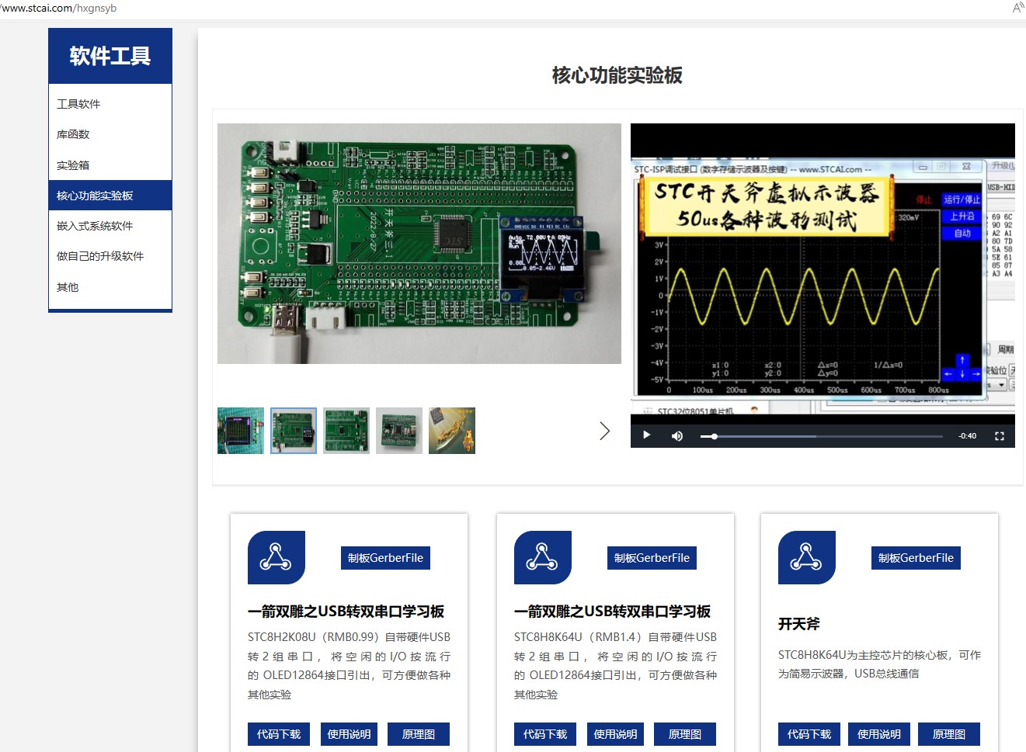
Task: Open 使用说明 under the STC8H8K64U USB card
Action: click(x=615, y=734)
